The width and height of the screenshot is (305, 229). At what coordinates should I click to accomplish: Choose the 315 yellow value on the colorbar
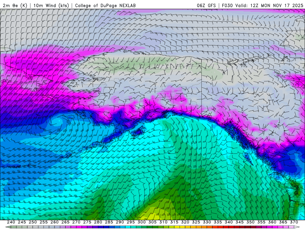pos(174,222)
